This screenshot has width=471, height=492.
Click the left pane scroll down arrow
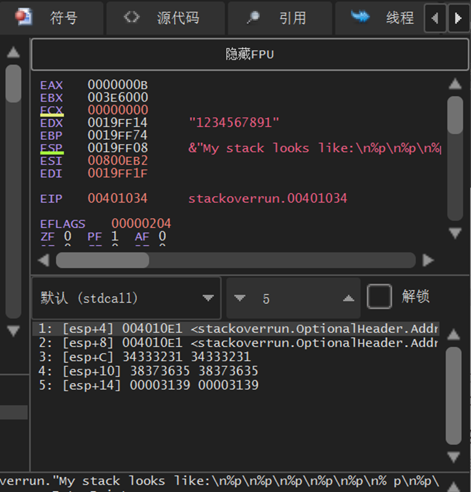13,331
